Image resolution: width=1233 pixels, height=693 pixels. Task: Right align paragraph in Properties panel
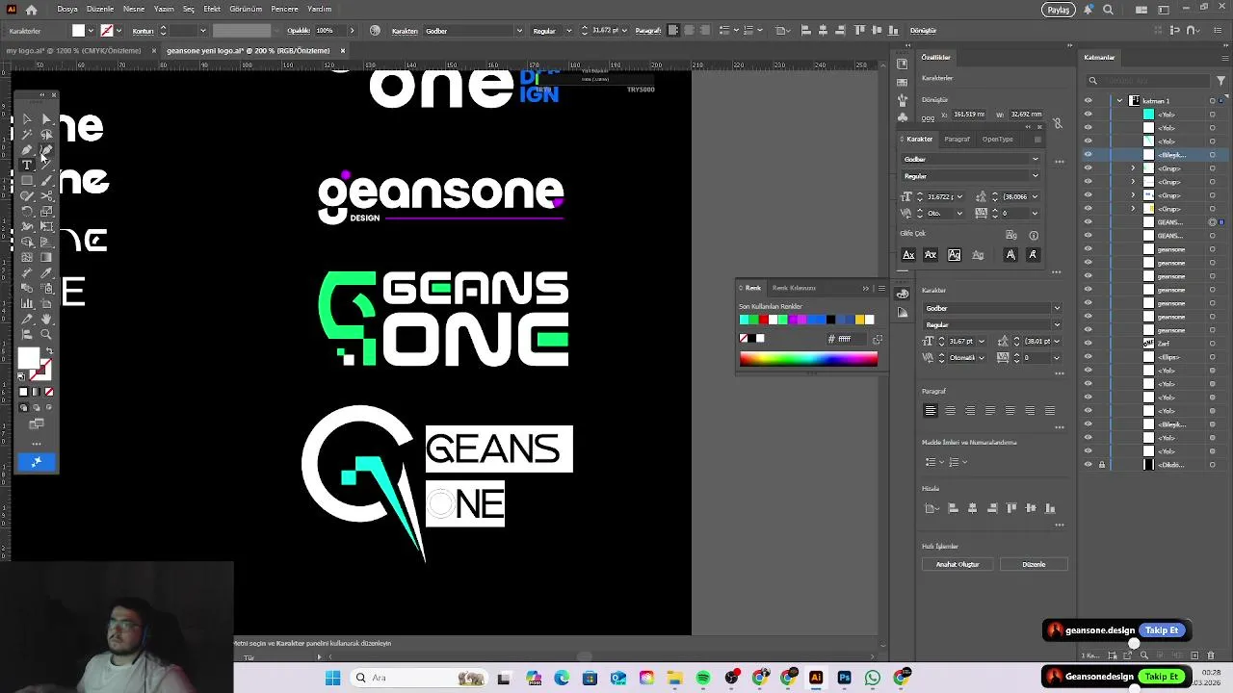(970, 411)
